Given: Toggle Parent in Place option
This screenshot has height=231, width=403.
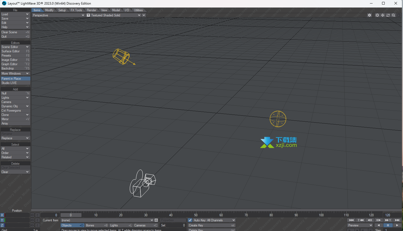Looking at the screenshot, I should point(15,79).
